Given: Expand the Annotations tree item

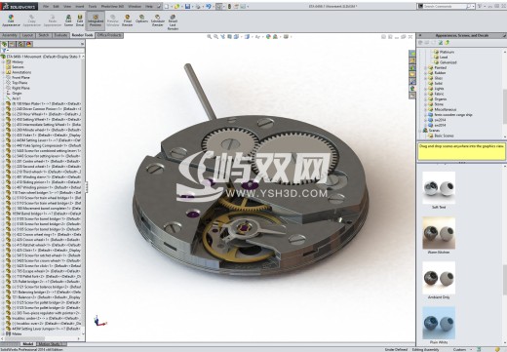Looking at the screenshot, I should pos(3,72).
